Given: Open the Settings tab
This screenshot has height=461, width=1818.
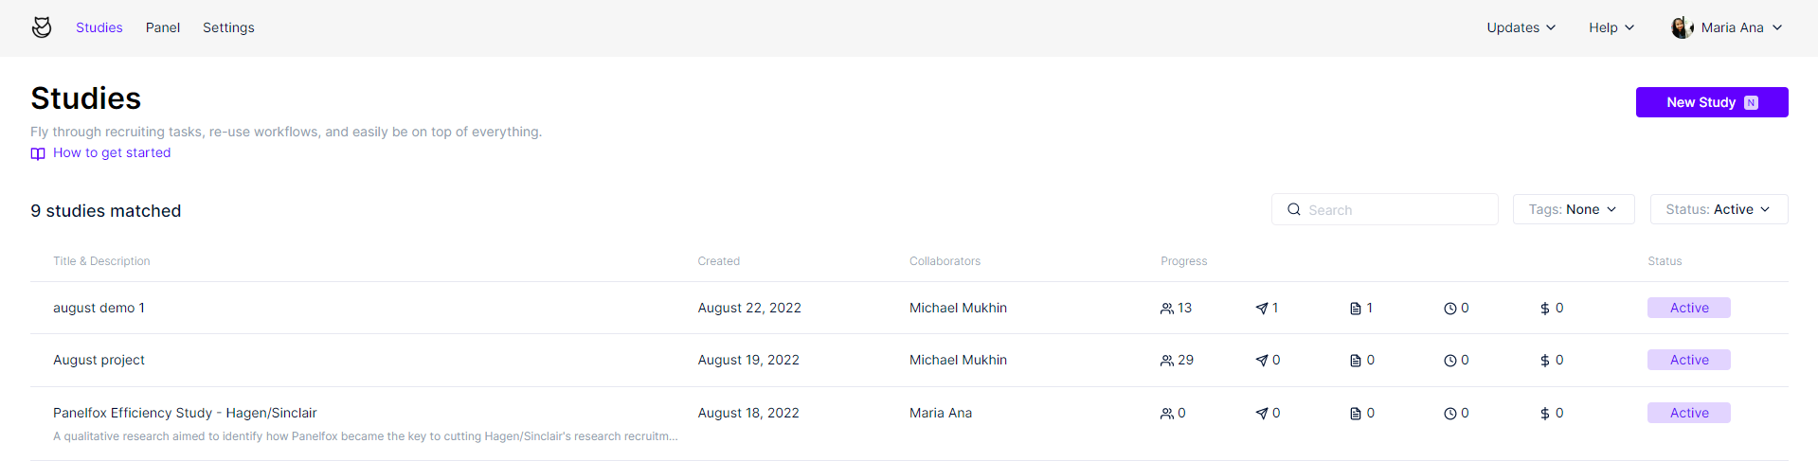Looking at the screenshot, I should tap(228, 27).
